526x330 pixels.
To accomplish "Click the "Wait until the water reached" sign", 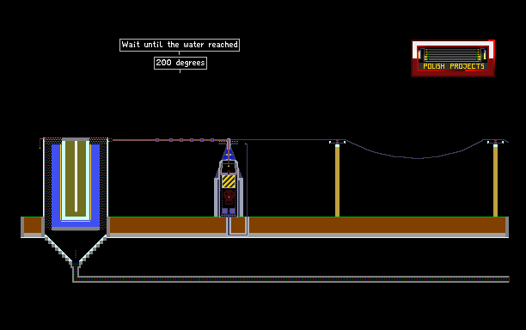I will click(x=180, y=45).
